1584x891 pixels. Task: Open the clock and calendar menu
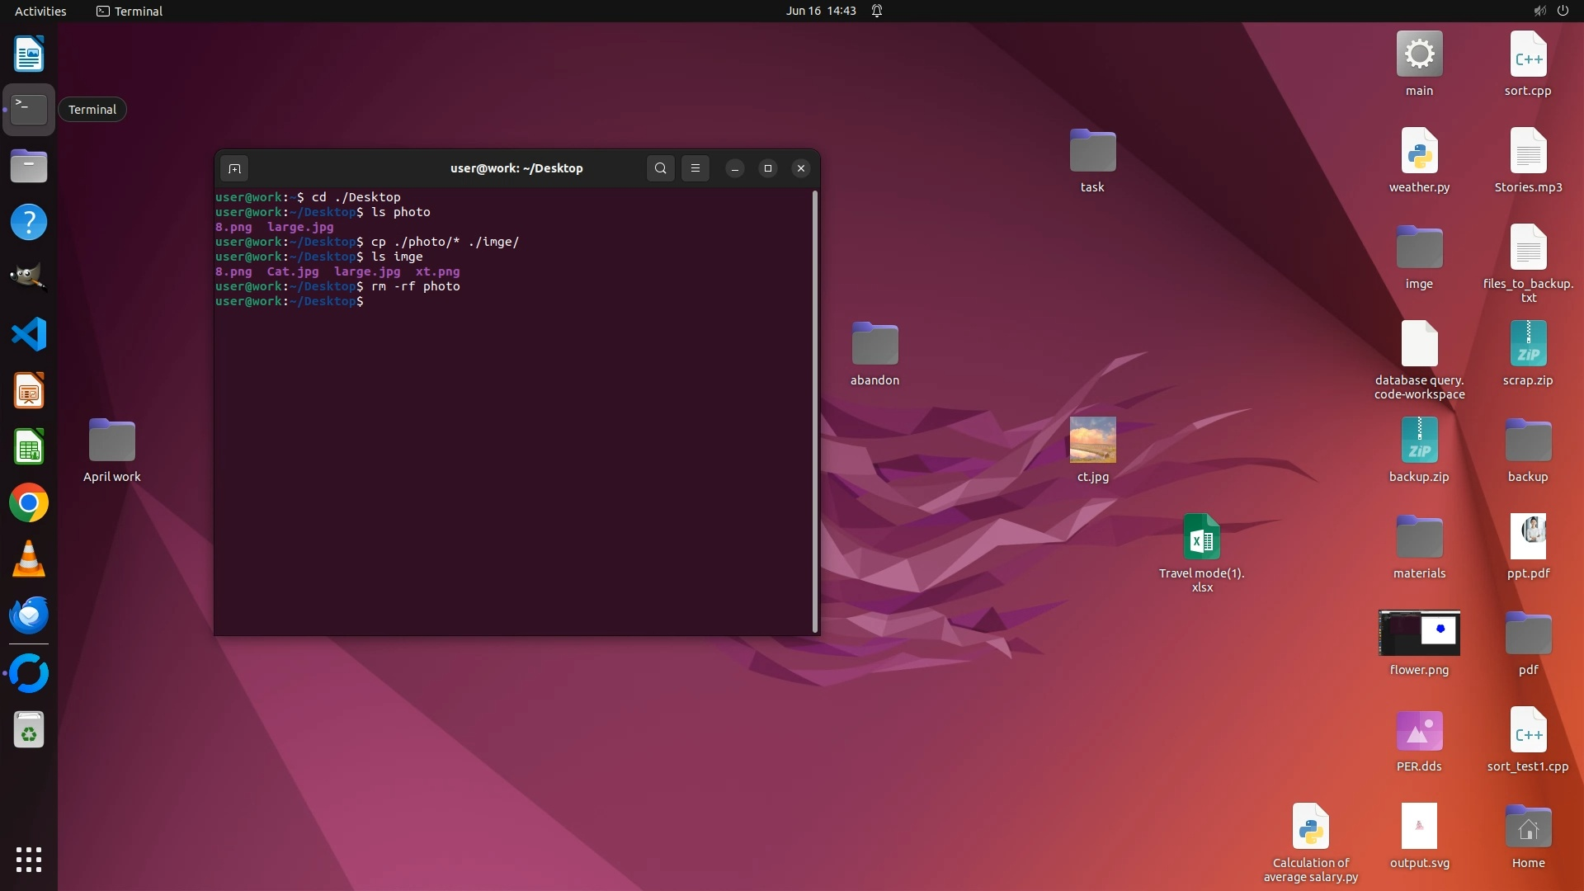tap(820, 11)
